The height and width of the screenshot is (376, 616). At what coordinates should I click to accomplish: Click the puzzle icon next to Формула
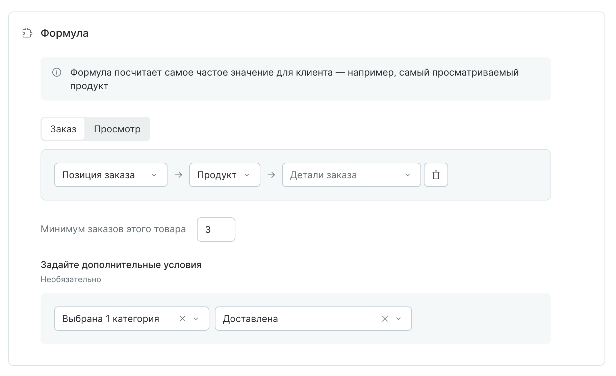[27, 33]
